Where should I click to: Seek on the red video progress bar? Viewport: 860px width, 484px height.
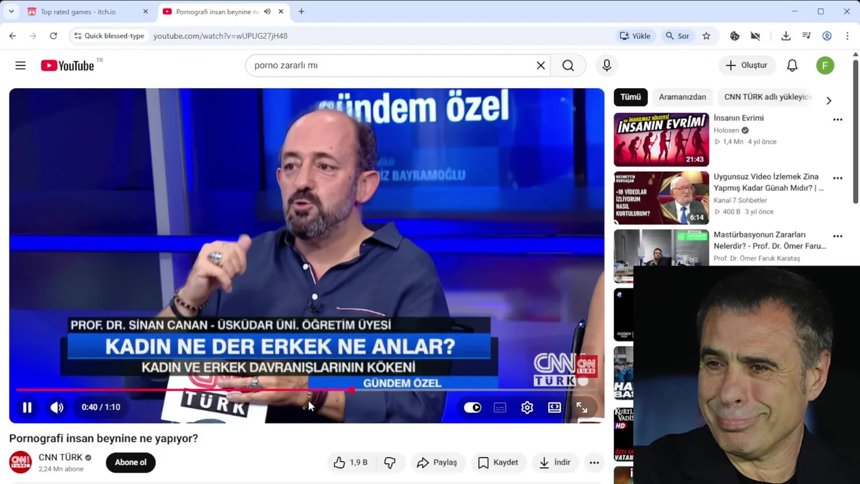coord(306,390)
